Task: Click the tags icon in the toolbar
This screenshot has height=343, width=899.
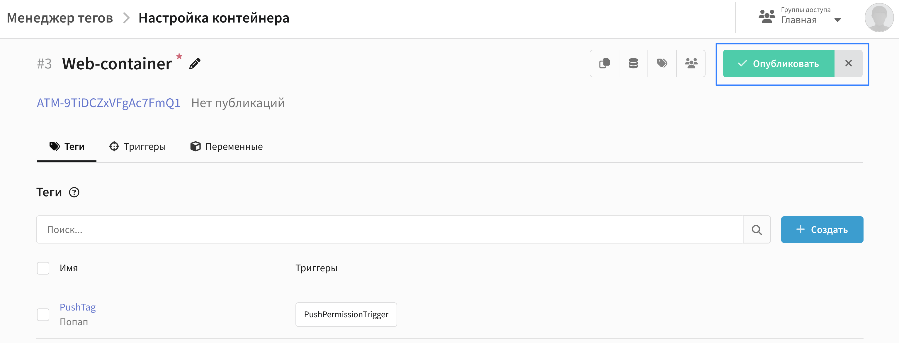Action: coord(662,64)
